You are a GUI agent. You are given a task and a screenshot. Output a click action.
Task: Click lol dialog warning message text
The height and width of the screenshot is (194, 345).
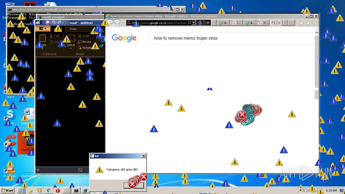click(122, 169)
